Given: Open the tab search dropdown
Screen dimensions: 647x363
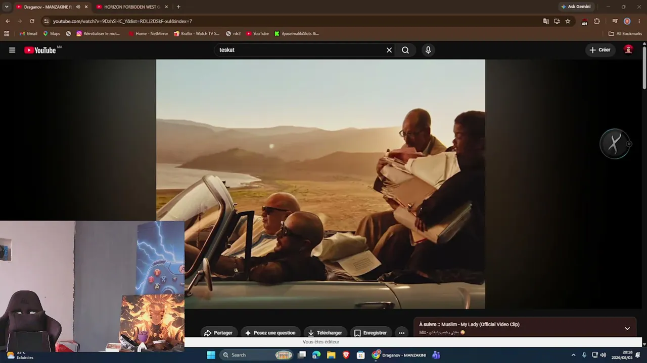Looking at the screenshot, I should [7, 7].
